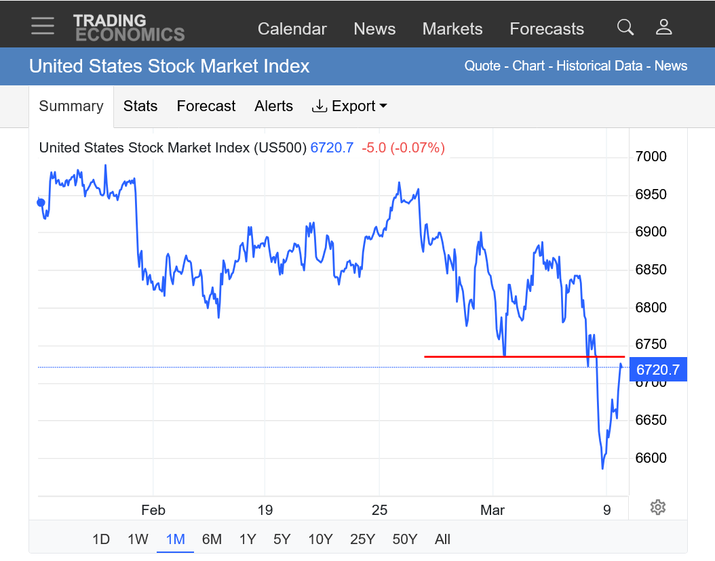This screenshot has height=561, width=715.
Task: Open the user account icon
Action: [663, 28]
